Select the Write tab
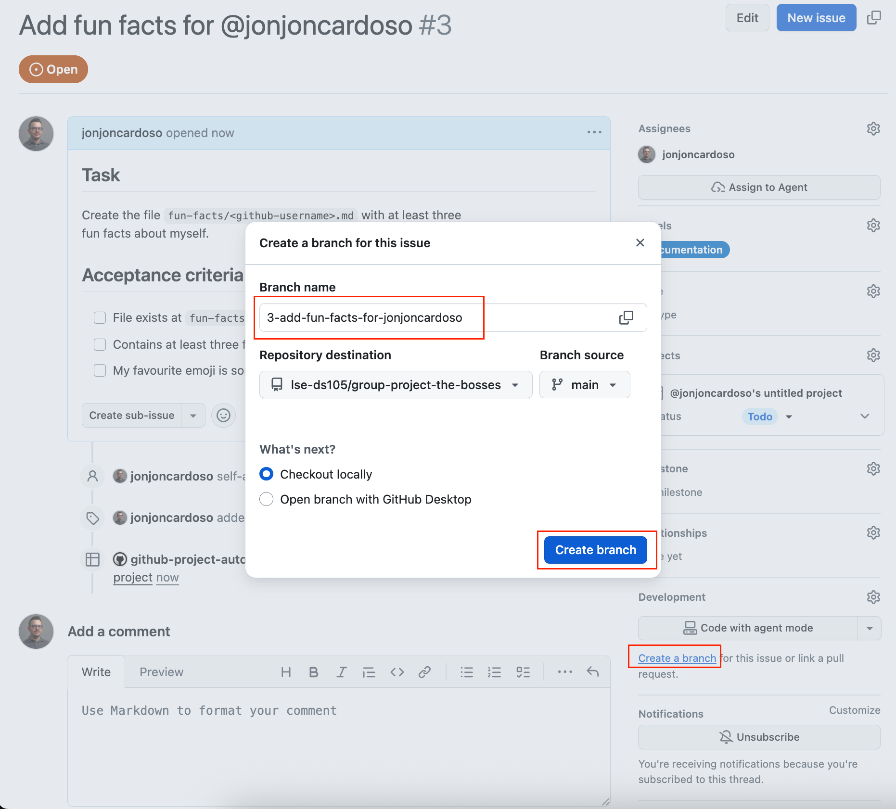 click(96, 672)
